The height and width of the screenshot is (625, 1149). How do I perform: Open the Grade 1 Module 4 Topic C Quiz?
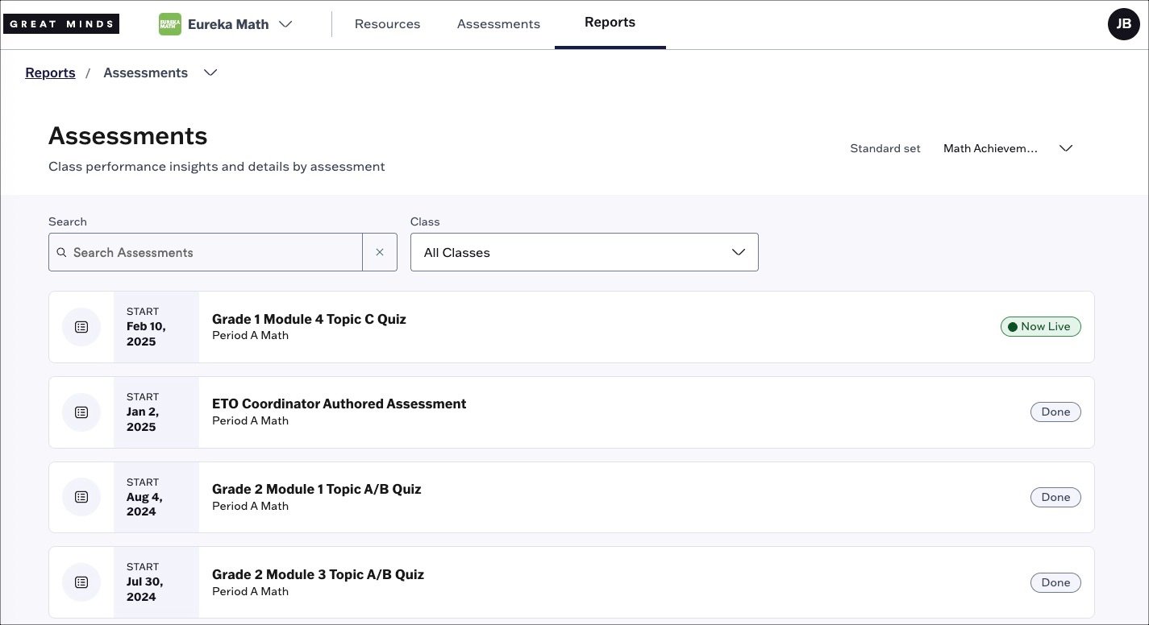[309, 319]
